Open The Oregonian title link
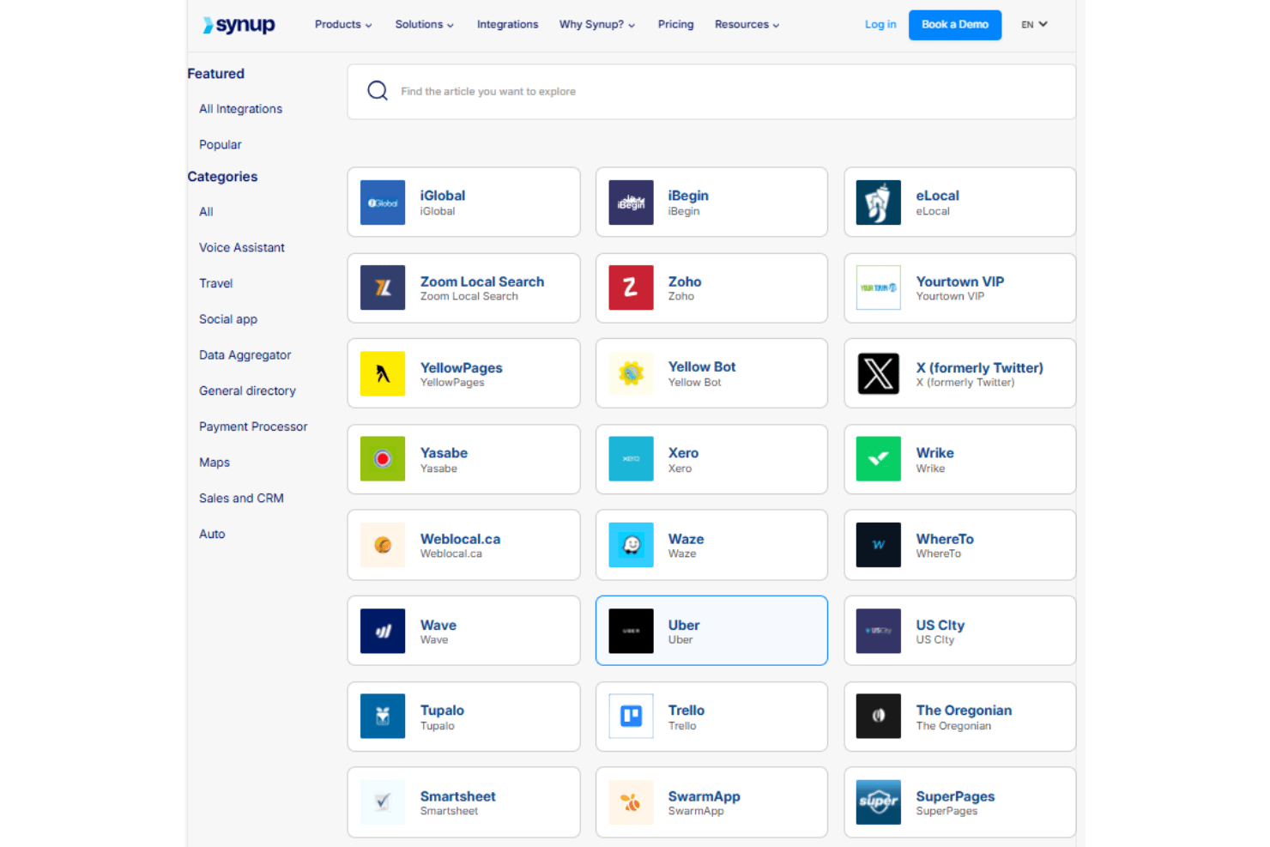1270x847 pixels. click(965, 711)
